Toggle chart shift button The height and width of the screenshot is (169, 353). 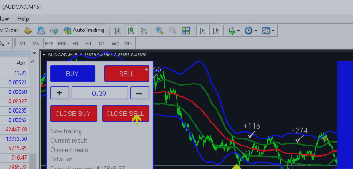[x=216, y=30]
